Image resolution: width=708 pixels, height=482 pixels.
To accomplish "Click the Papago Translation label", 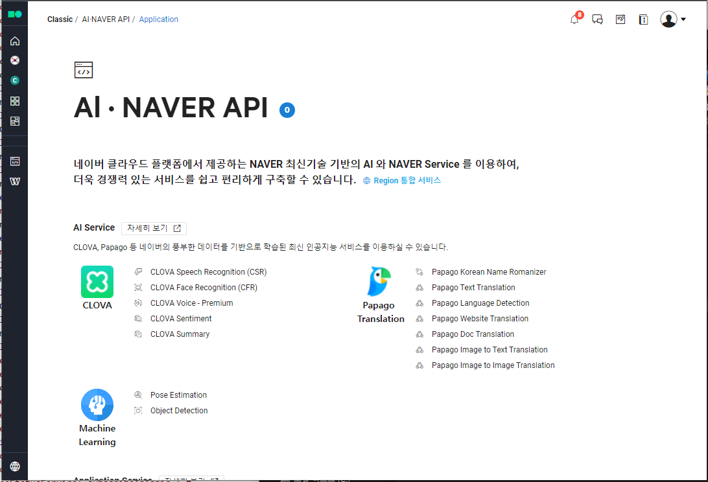I will pos(381,312).
